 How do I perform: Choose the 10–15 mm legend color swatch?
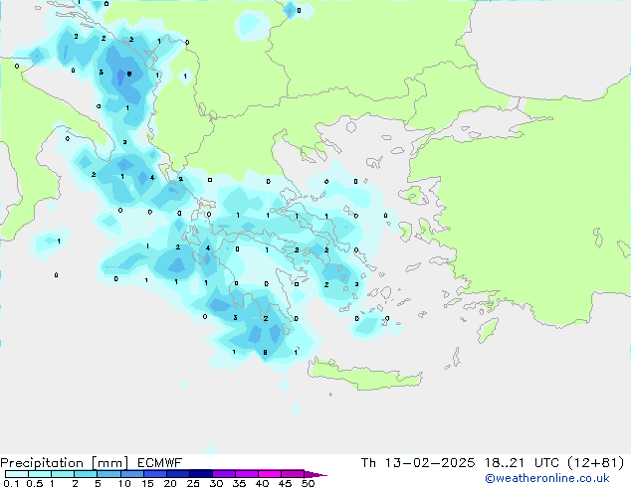(131, 474)
